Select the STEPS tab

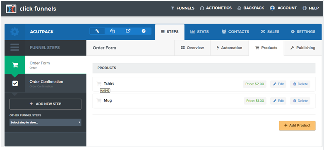170,32
